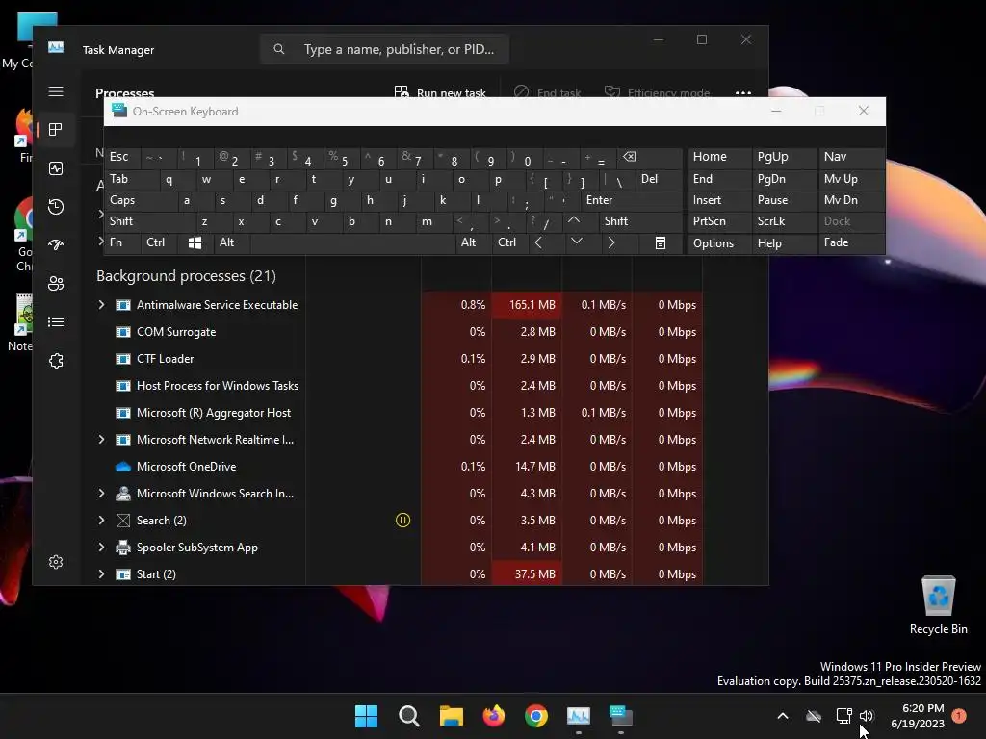Click 37.5 MB memory value for Start
This screenshot has width=986, height=739.
pos(527,574)
